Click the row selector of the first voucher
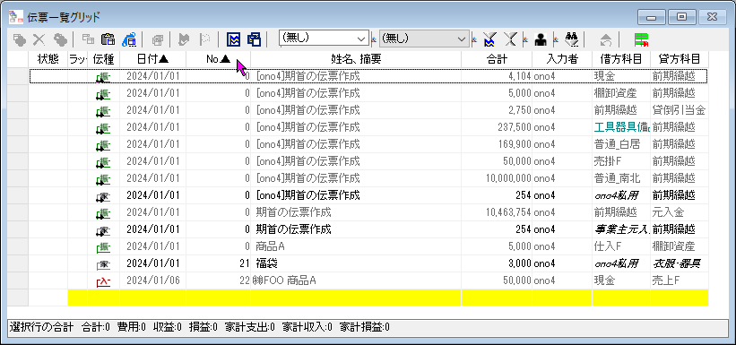This screenshot has width=736, height=345. pyautogui.click(x=18, y=75)
